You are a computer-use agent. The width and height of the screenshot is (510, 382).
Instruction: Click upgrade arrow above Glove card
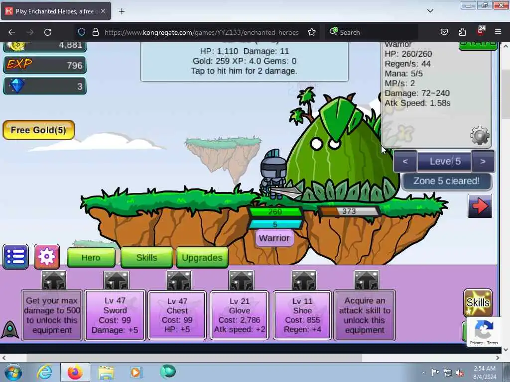click(x=241, y=280)
